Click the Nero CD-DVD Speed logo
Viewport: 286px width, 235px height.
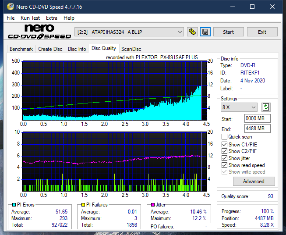[39, 32]
